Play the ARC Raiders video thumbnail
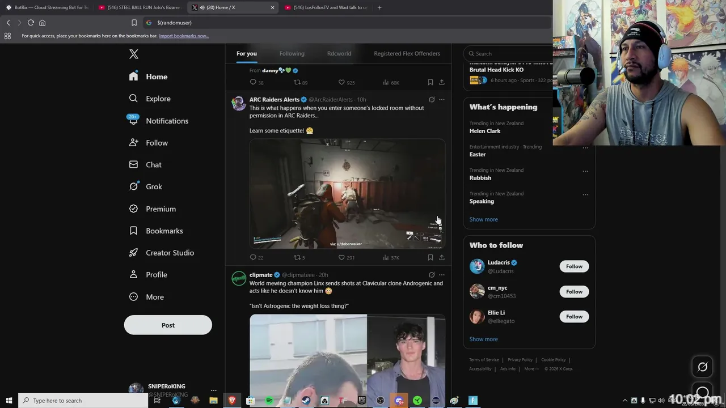 click(347, 194)
